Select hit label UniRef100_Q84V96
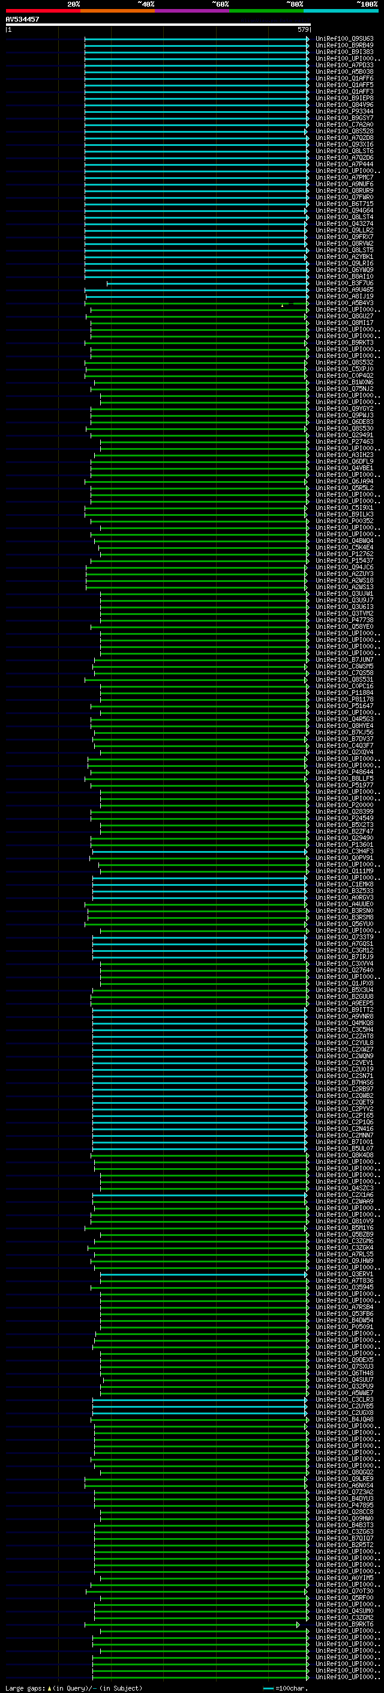The width and height of the screenshot is (384, 1693). pyautogui.click(x=344, y=104)
